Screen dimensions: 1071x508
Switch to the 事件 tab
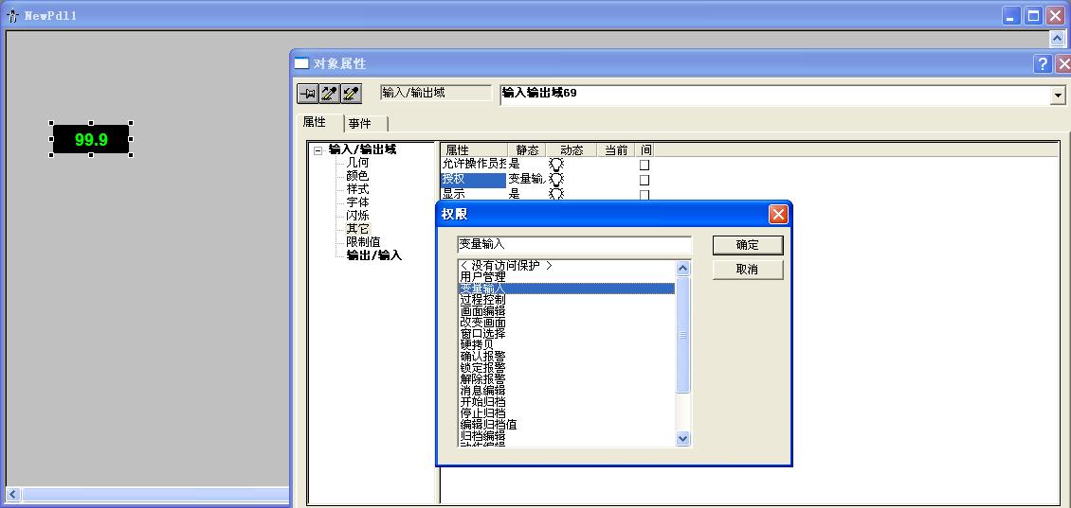[360, 123]
